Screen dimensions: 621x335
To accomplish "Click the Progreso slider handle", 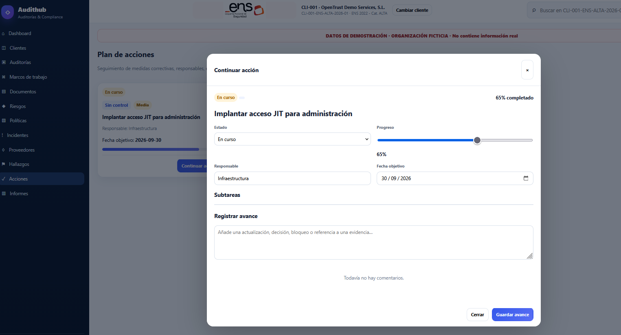I will [477, 140].
